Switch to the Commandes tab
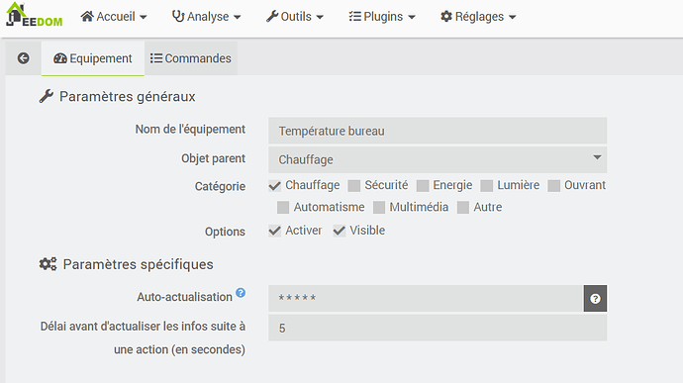 pyautogui.click(x=191, y=58)
